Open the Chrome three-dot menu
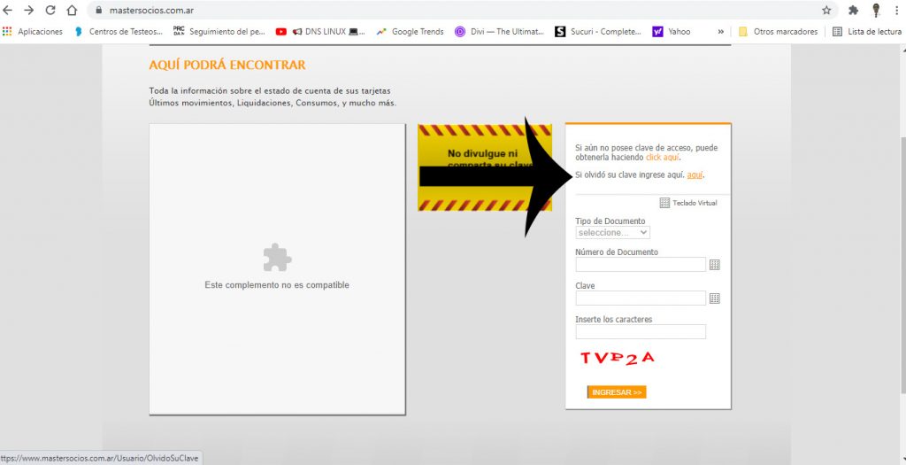Screen dimensions: 906x465 (x=896, y=11)
